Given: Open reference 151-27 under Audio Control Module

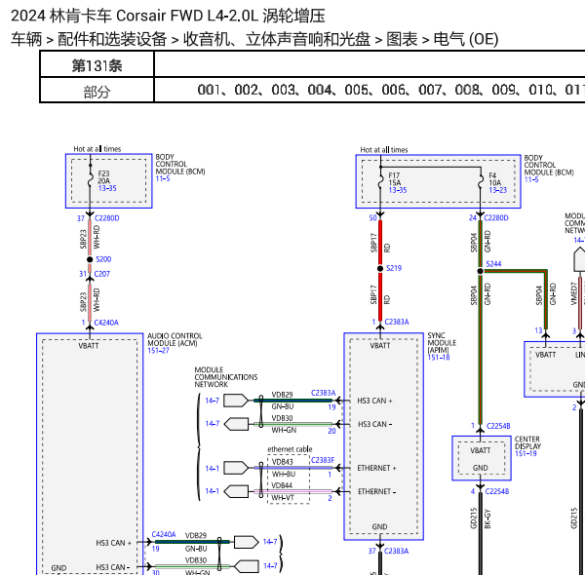Looking at the screenshot, I should [158, 351].
